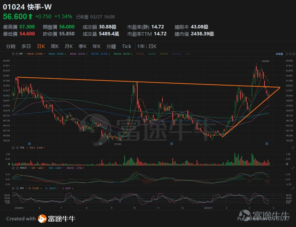Remove the MA indicator with its X icon
Screen dimensions: 296x227
pyautogui.click(x=17, y=54)
